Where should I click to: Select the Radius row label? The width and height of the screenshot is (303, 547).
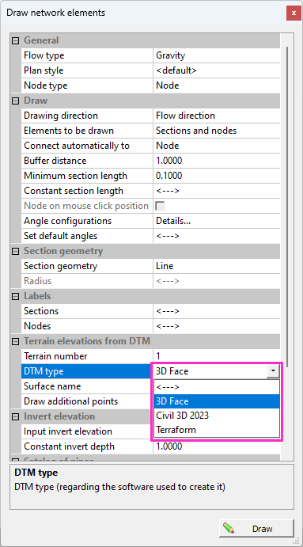coord(38,281)
